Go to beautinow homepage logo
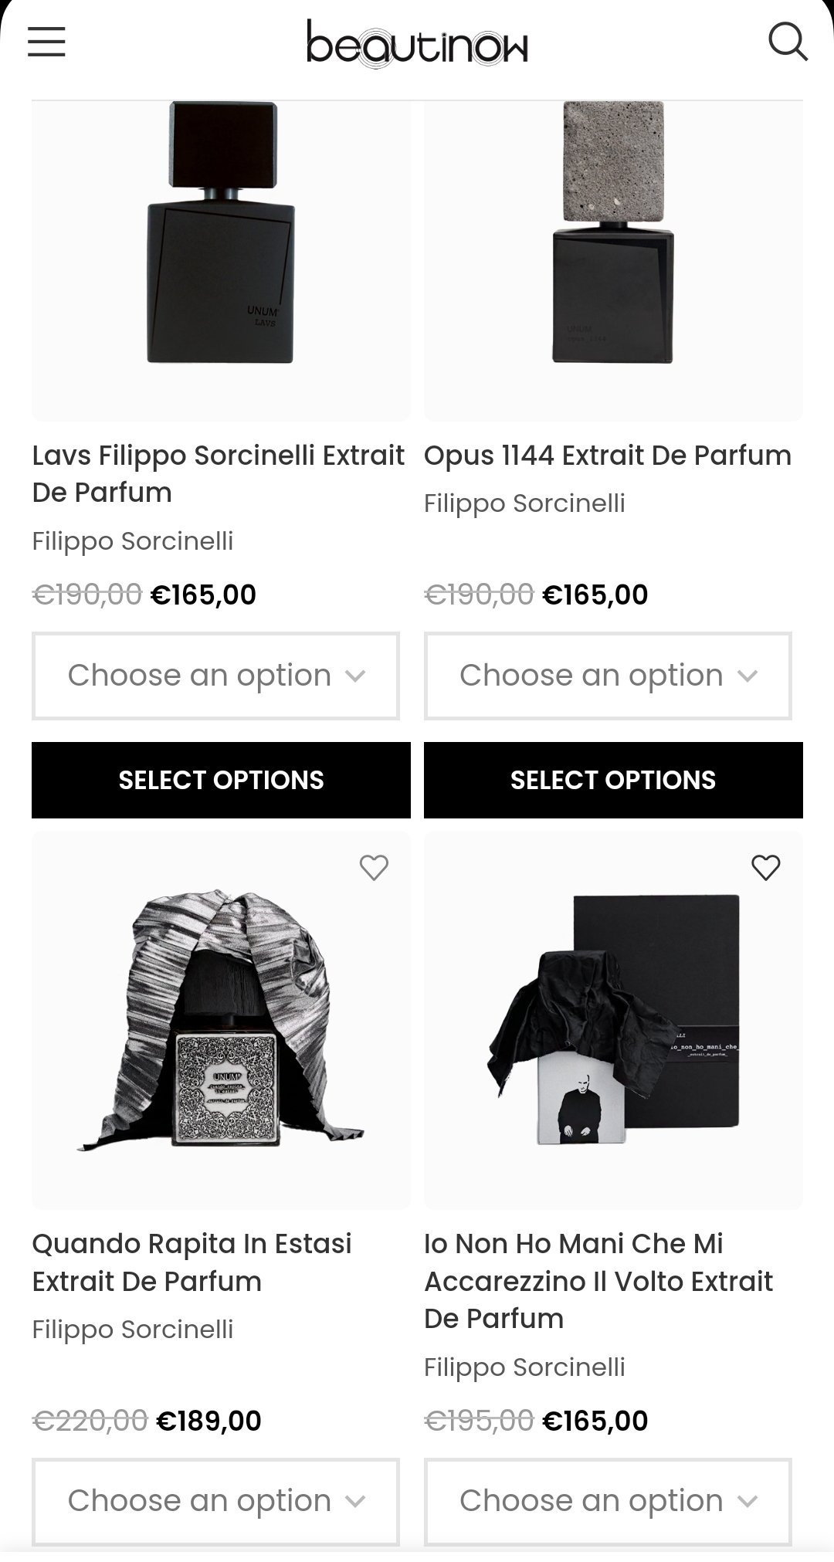Screen dimensions: 834x1562 coord(417,43)
